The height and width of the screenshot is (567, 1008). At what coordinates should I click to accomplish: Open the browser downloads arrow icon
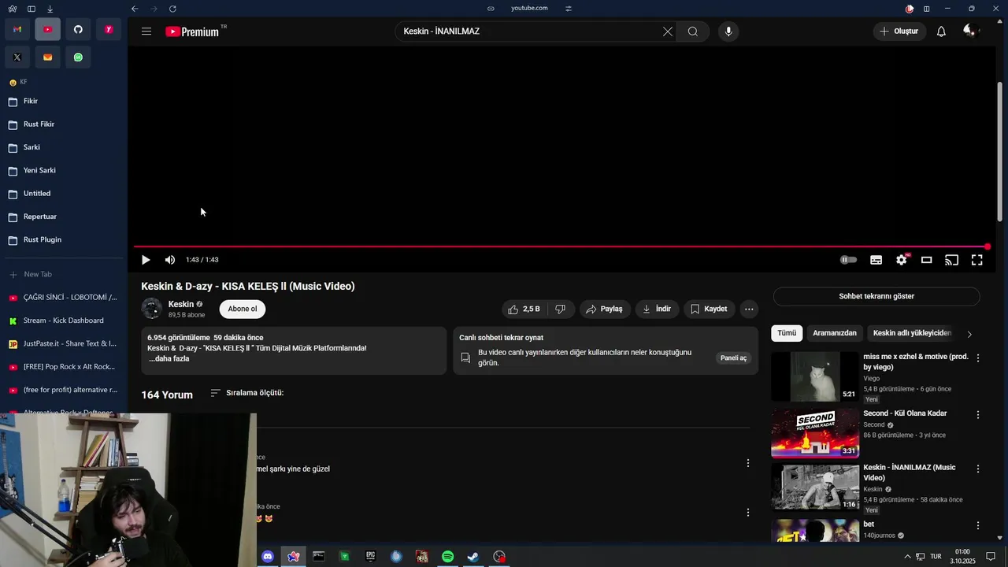pos(50,9)
